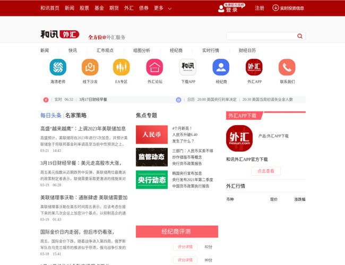Open 韩国央行宣布加息 link

pyautogui.click(x=187, y=173)
